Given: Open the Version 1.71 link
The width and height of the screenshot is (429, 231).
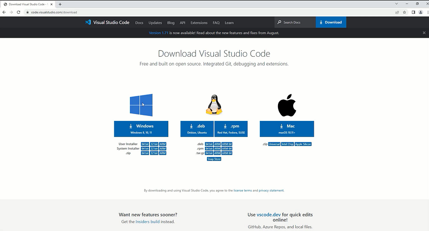Looking at the screenshot, I should (158, 33).
